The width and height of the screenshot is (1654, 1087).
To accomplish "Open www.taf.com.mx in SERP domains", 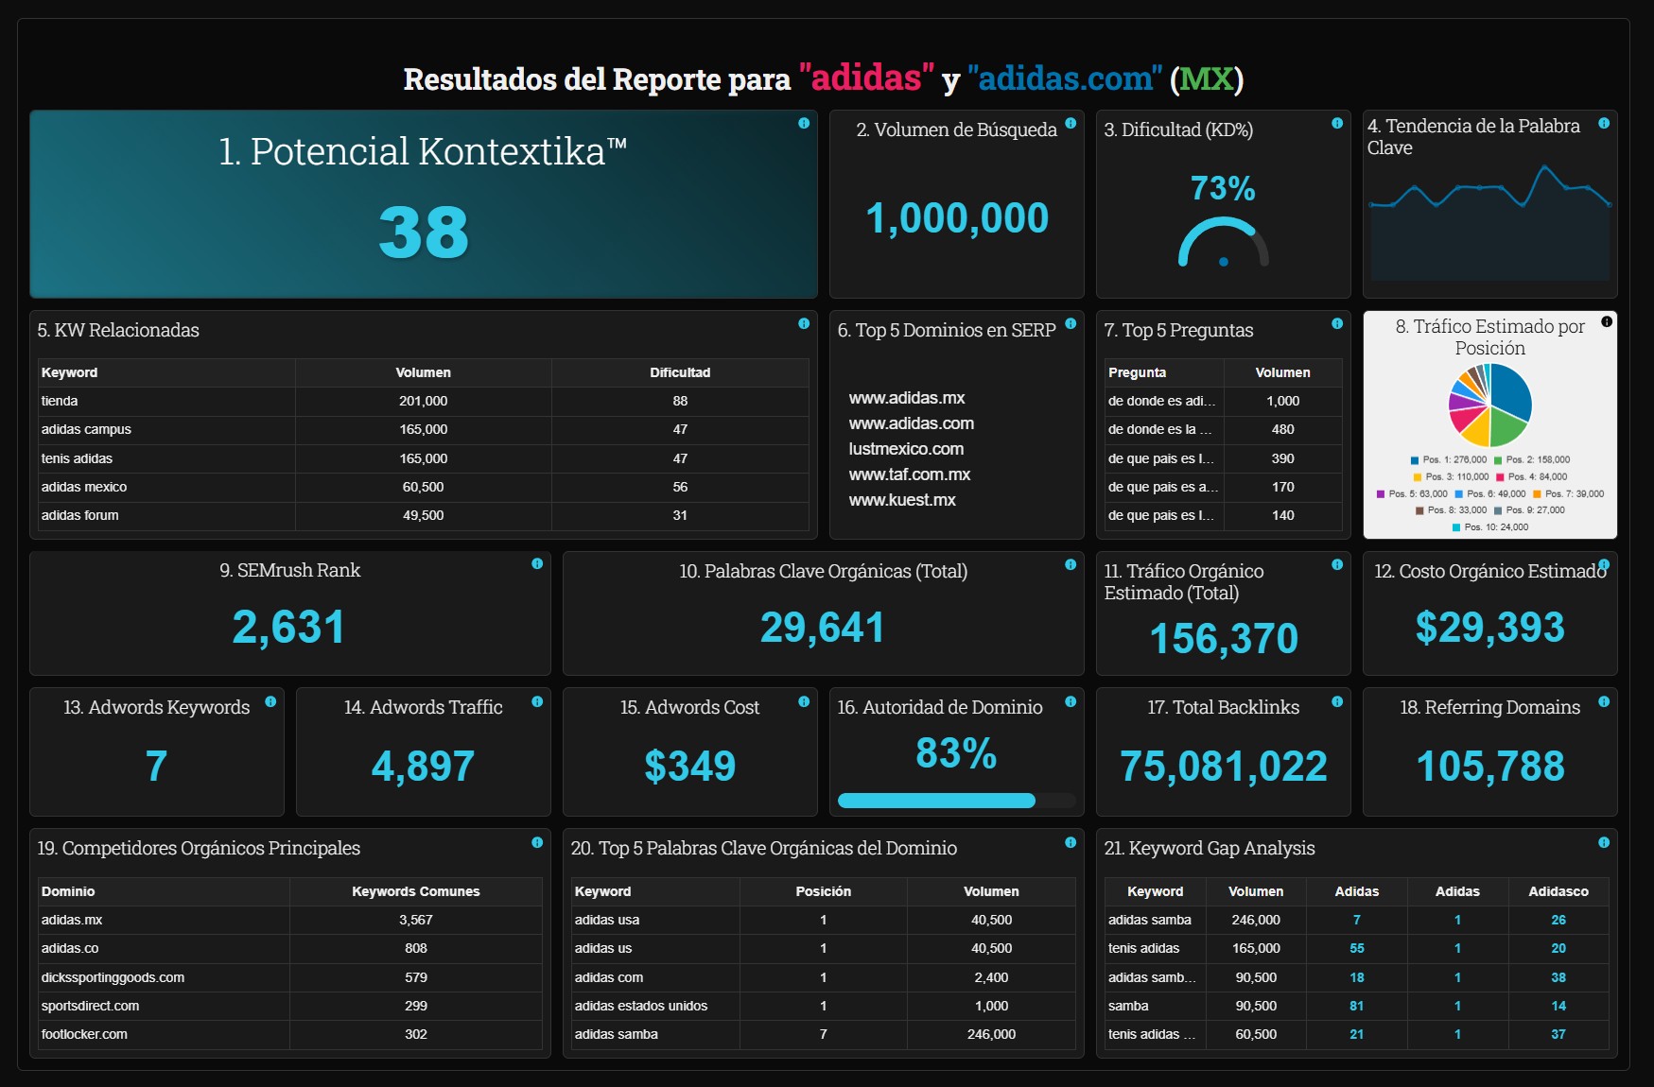I will (910, 474).
